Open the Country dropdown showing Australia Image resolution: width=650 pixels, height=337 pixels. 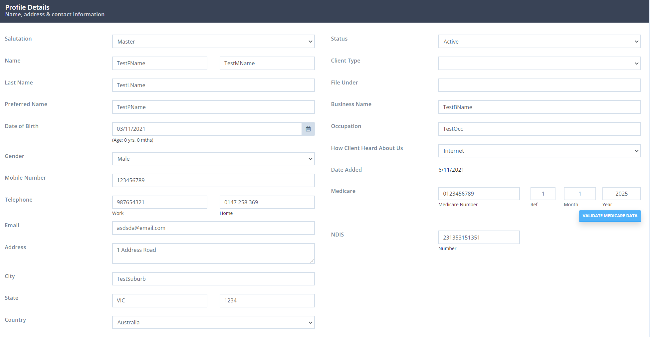[213, 322]
